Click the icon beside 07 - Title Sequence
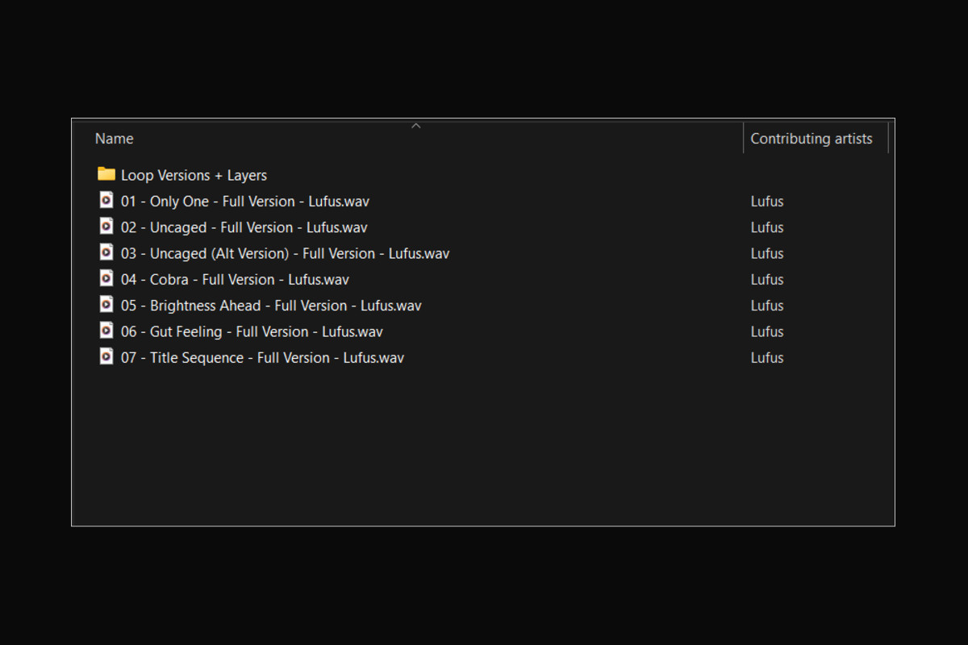 (106, 356)
